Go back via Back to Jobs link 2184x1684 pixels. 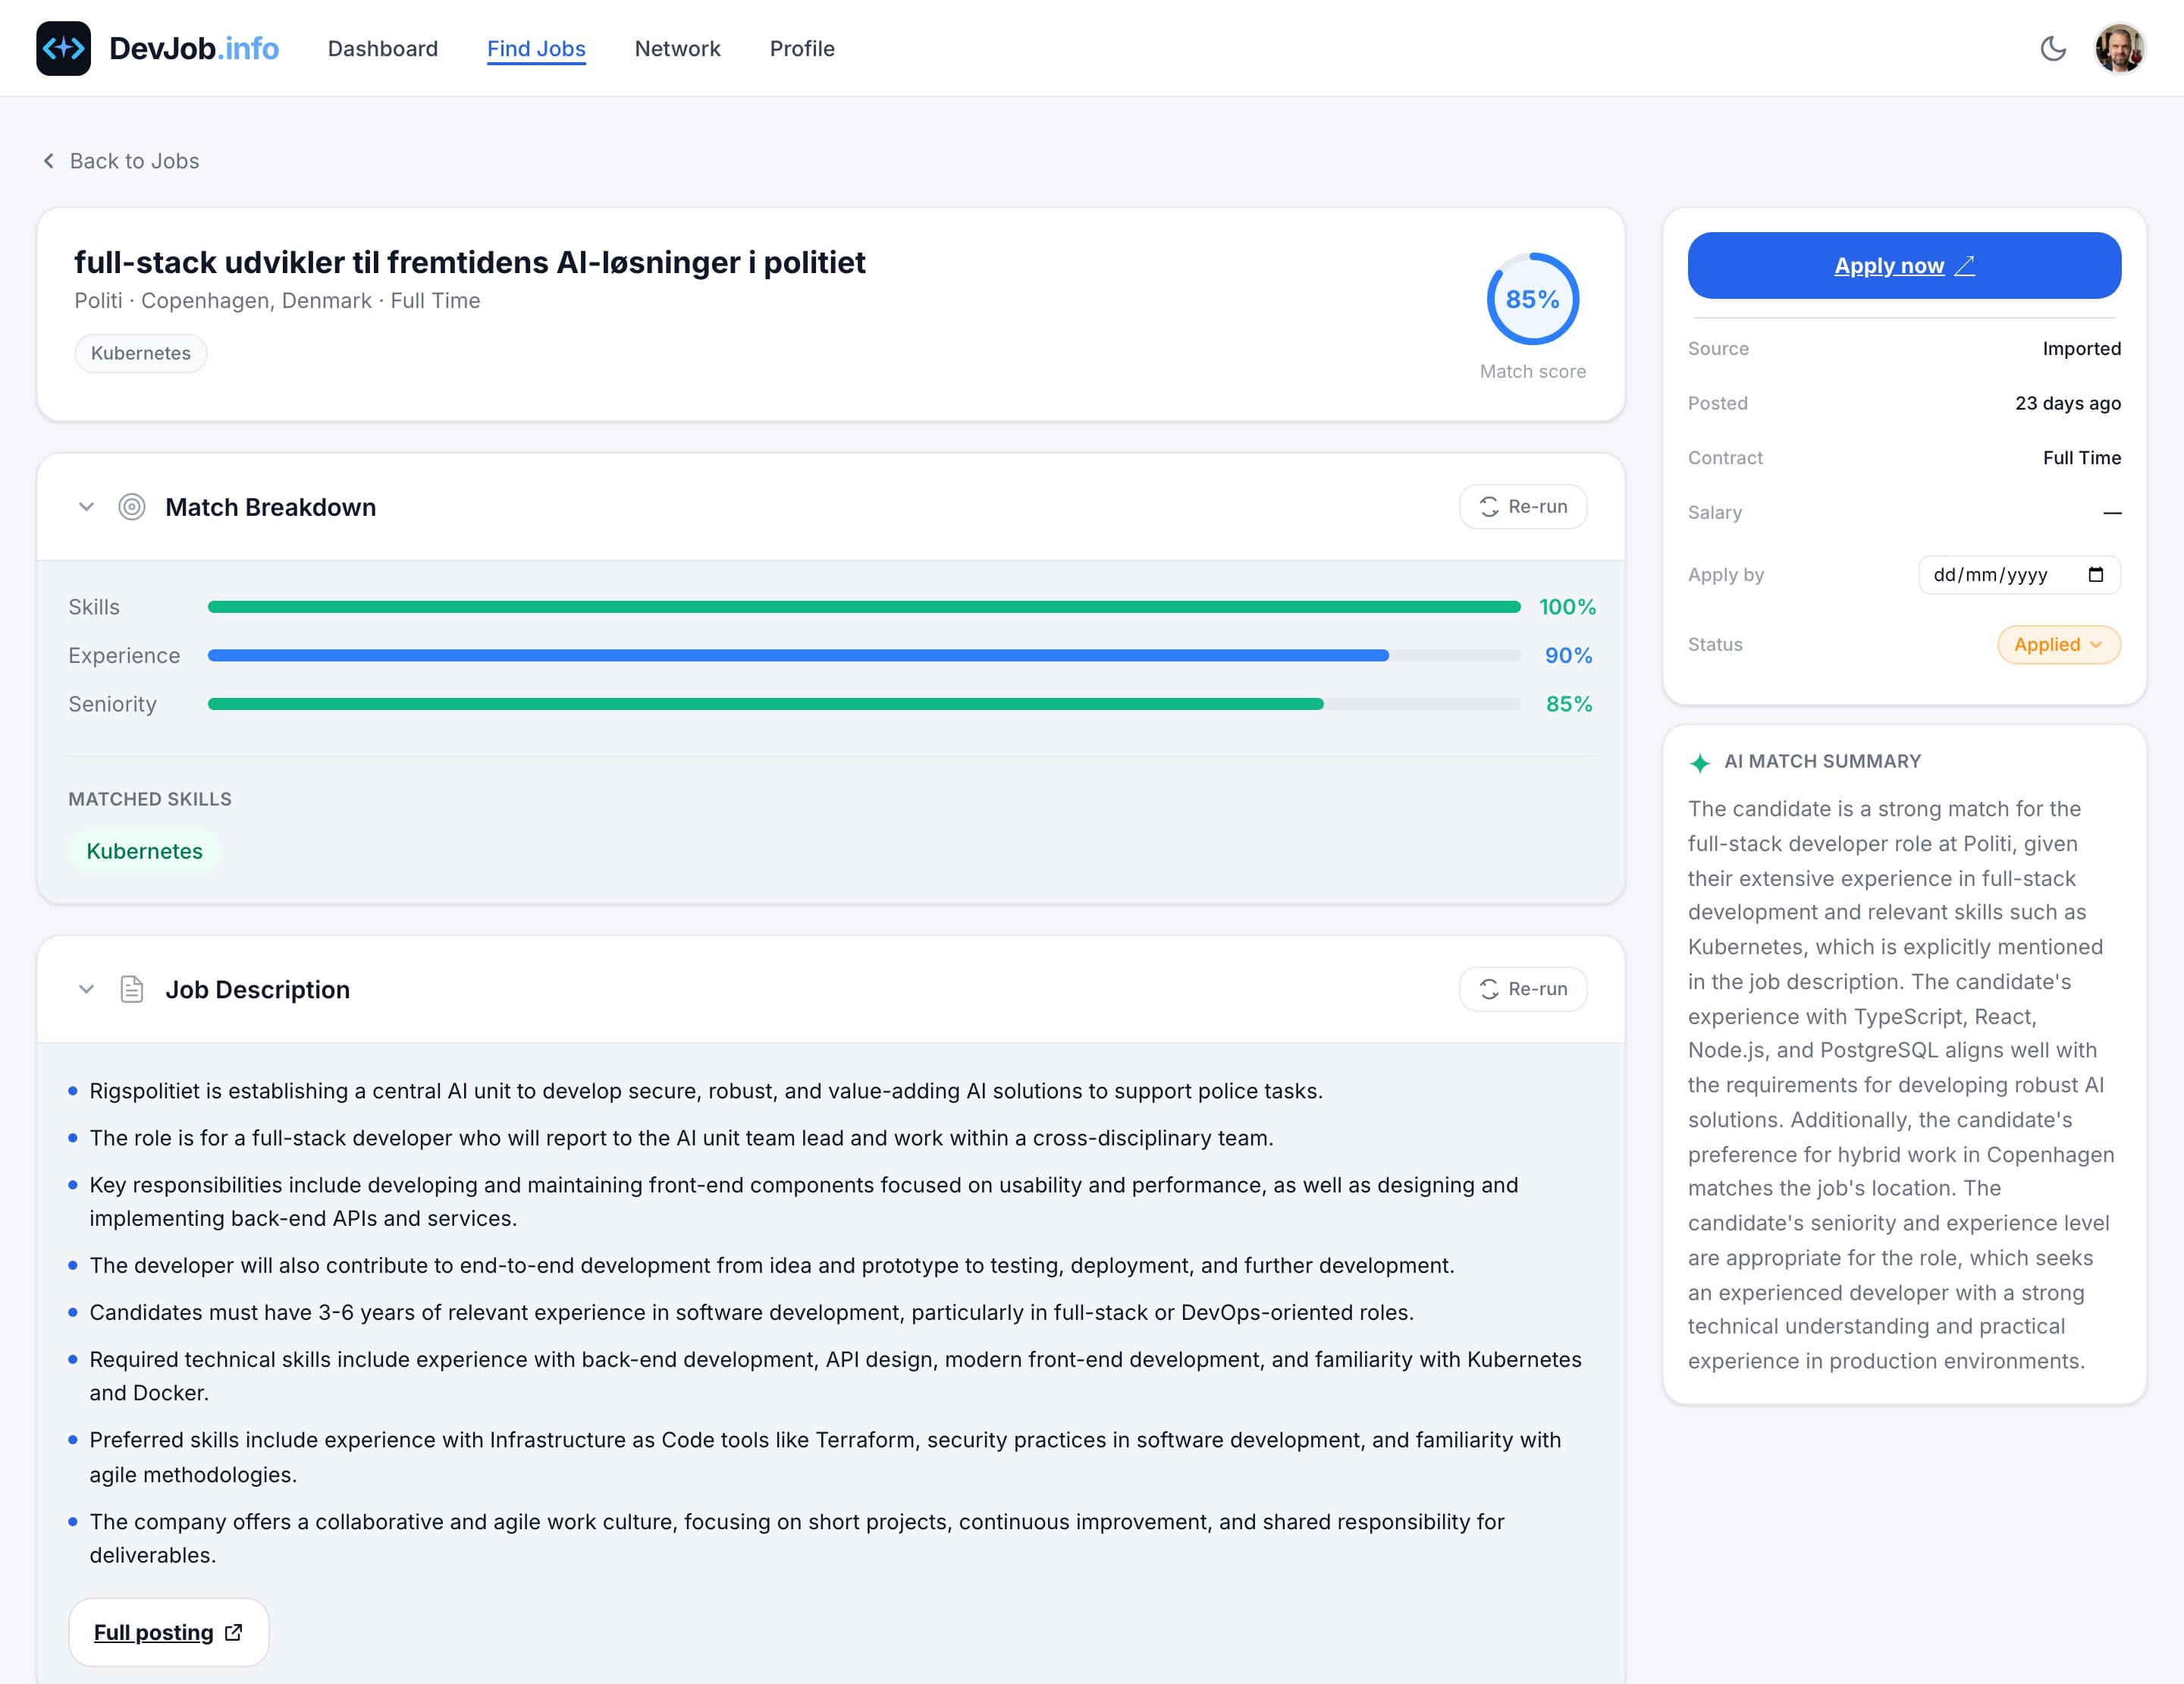tap(121, 161)
